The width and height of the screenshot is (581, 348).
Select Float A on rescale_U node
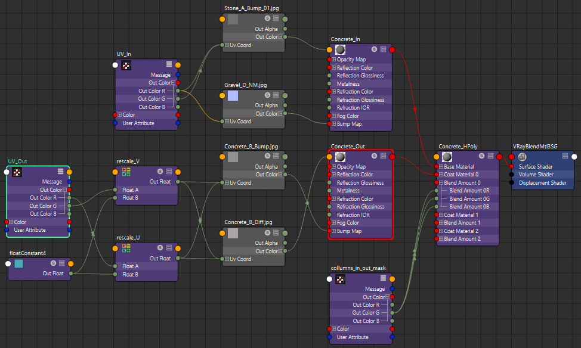pos(131,266)
